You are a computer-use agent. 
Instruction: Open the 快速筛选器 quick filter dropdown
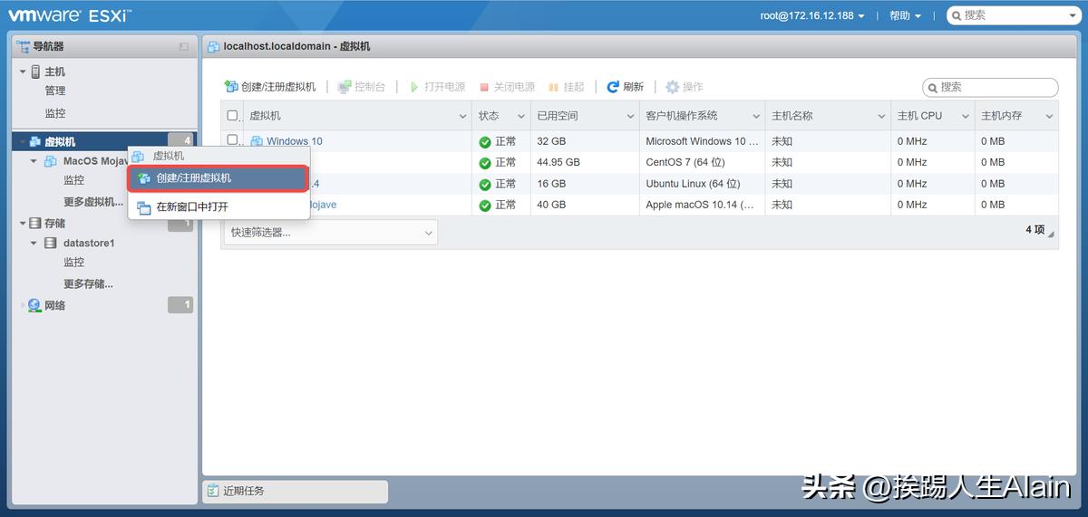coord(330,233)
